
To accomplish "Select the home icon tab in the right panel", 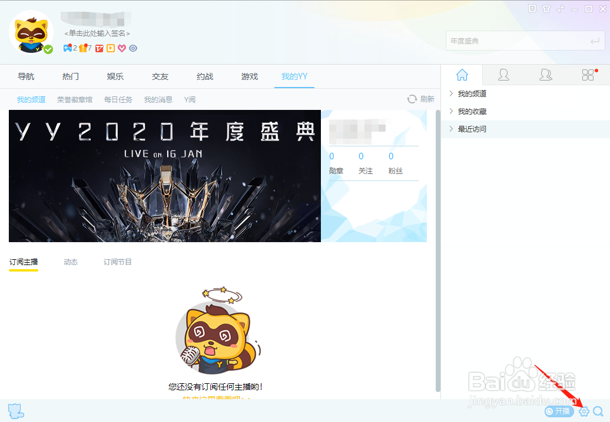I will point(462,75).
